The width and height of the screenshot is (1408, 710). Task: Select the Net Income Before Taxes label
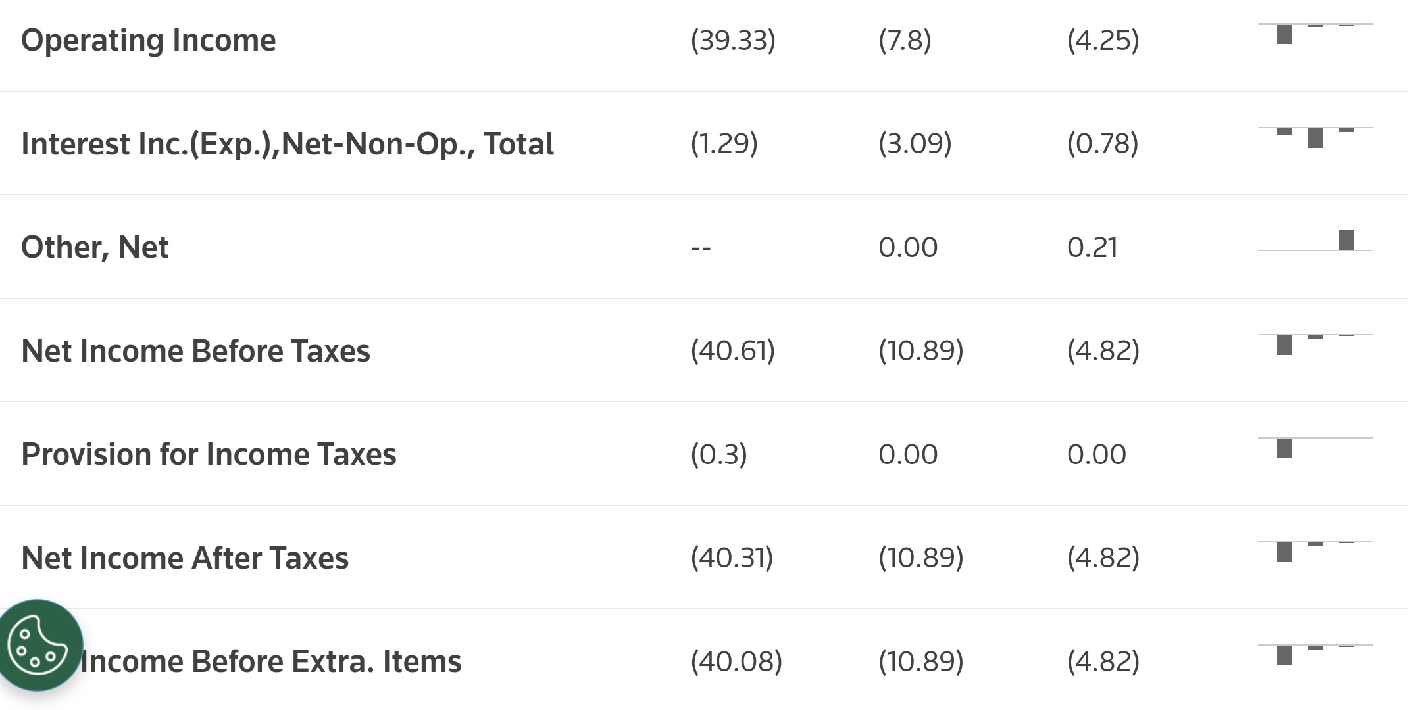pyautogui.click(x=195, y=351)
